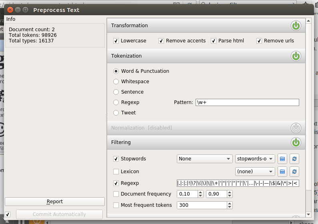This screenshot has height=224, width=318.
Task: Click the Report button
Action: pos(54,202)
